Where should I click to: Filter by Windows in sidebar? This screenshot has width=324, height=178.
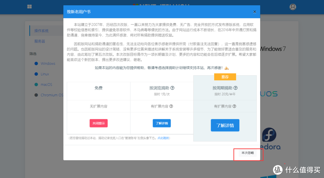[45, 64]
